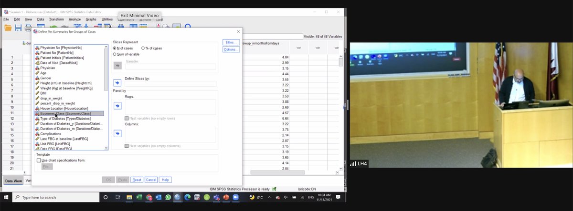The width and height of the screenshot is (573, 211).
Task: Select Sum of variable radio button
Action: pos(115,54)
